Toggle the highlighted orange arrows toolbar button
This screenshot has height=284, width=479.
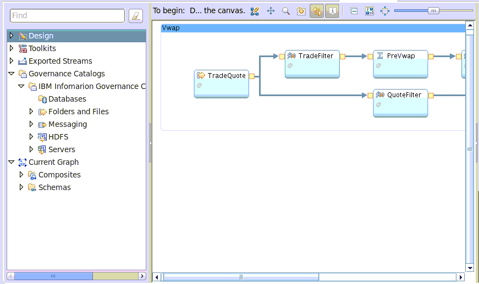pyautogui.click(x=316, y=10)
